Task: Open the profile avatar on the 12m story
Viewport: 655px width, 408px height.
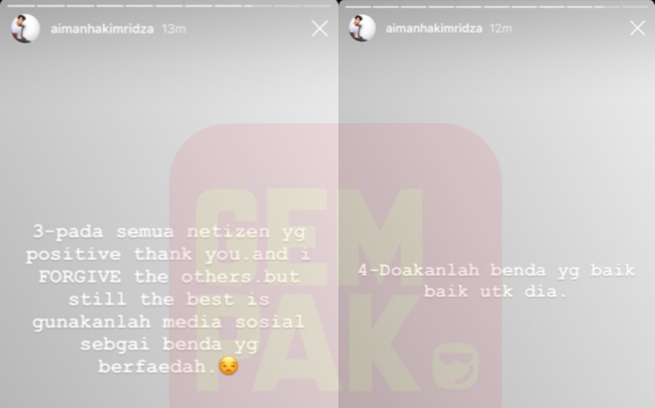Action: coord(362,28)
